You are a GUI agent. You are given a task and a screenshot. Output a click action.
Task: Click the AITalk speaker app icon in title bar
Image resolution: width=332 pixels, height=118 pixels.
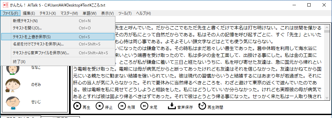tap(5, 5)
